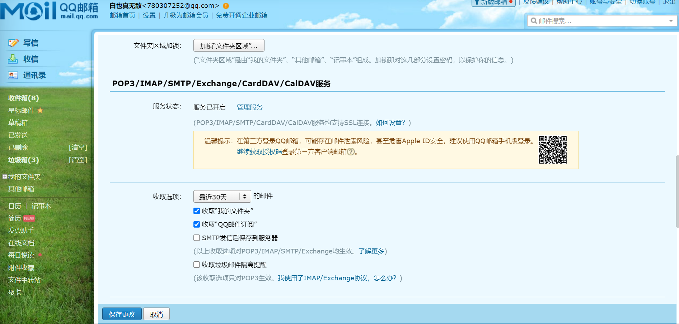Open the 最近30天 retrieval range dropdown

pos(222,197)
